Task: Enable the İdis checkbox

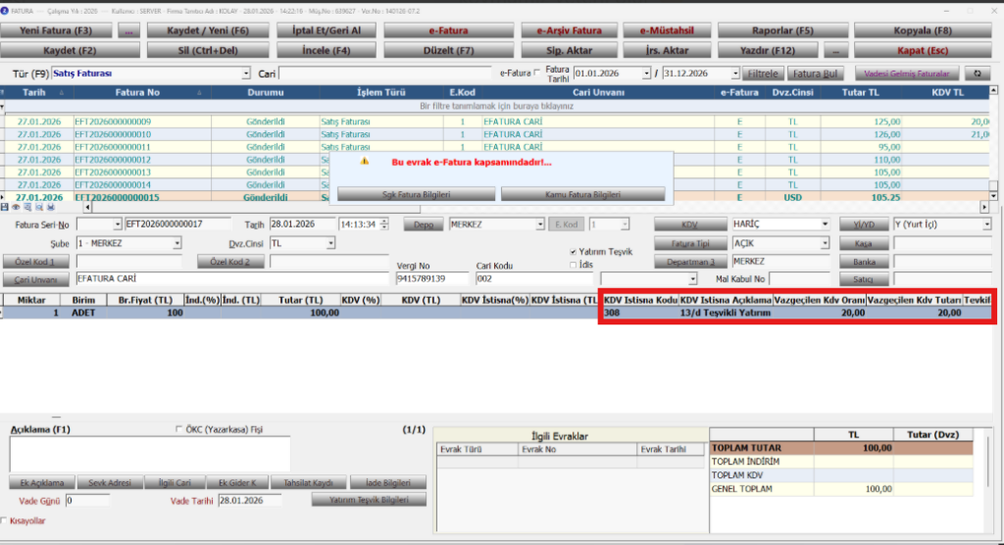Action: pyautogui.click(x=573, y=265)
